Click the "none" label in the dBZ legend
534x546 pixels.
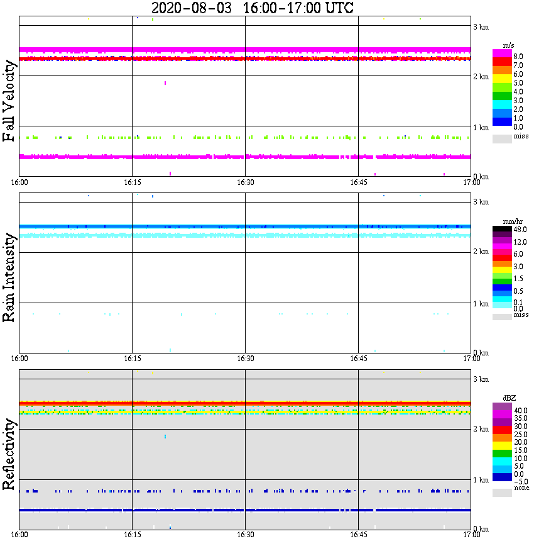[521, 487]
